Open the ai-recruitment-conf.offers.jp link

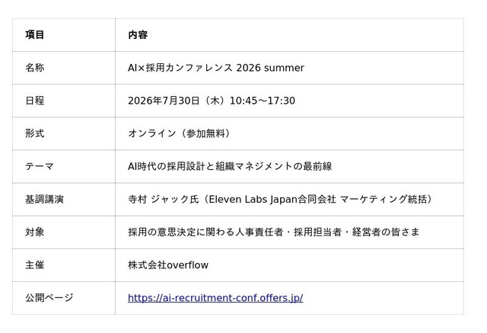click(x=215, y=298)
